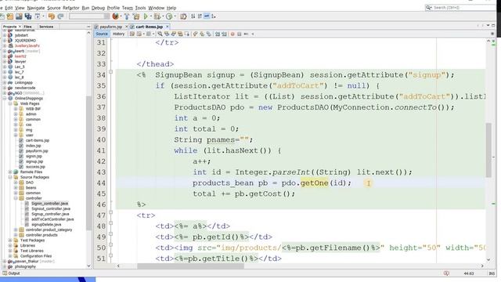
Task: Switch to the Services panel tab
Action: 46,27
